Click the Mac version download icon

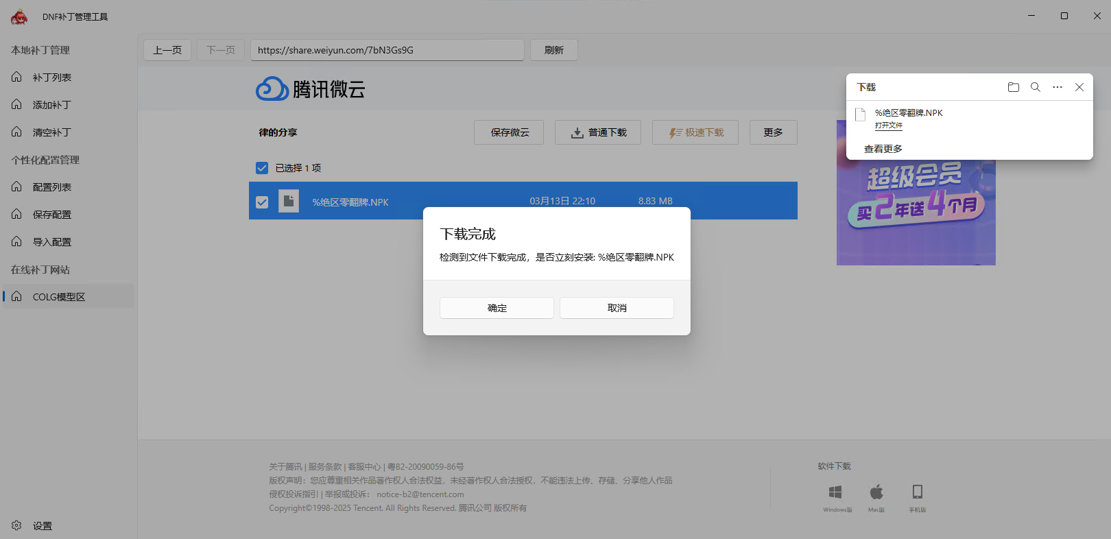tap(876, 492)
